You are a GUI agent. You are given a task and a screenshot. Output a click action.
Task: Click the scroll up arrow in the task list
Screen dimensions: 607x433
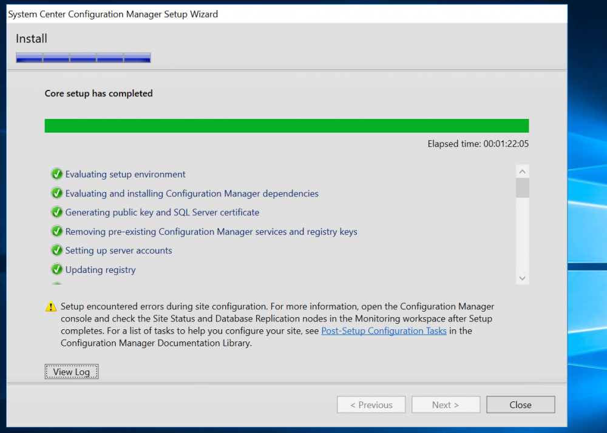[522, 171]
